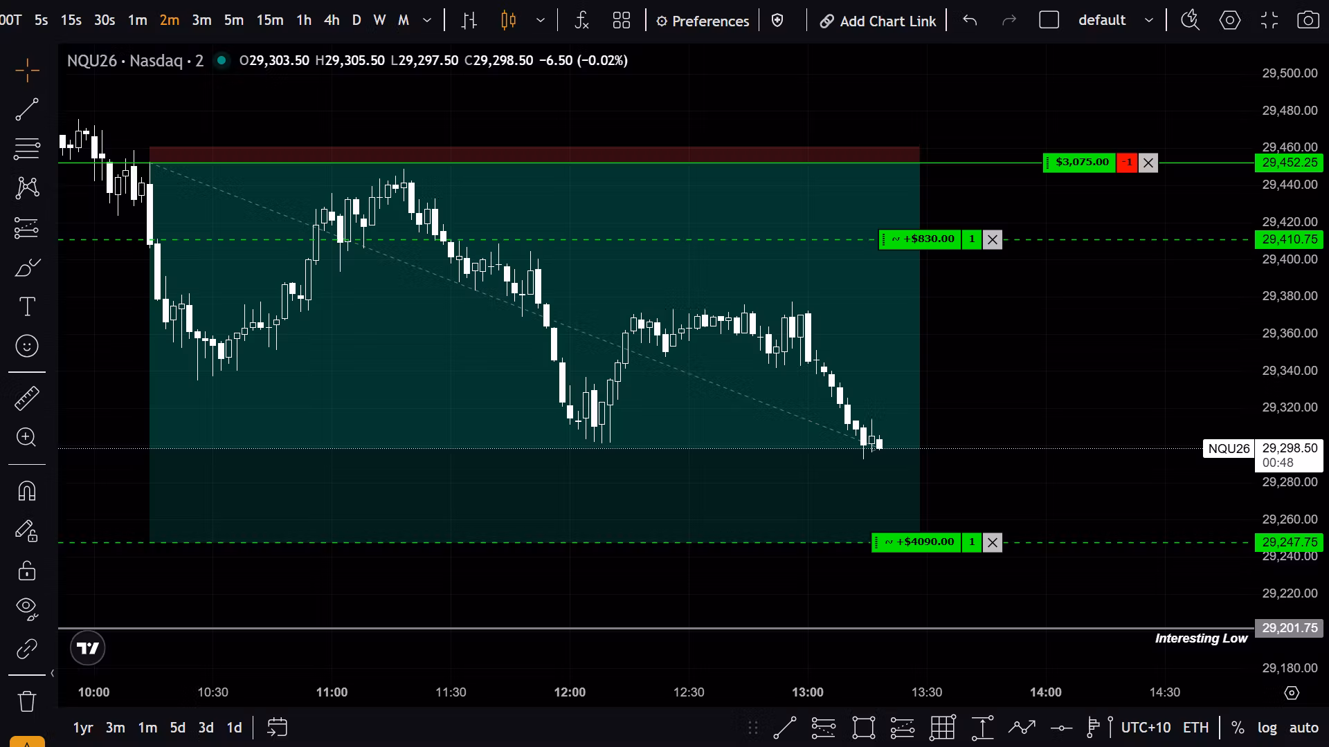Select the ruler measure tool
1329x747 pixels.
(x=27, y=398)
